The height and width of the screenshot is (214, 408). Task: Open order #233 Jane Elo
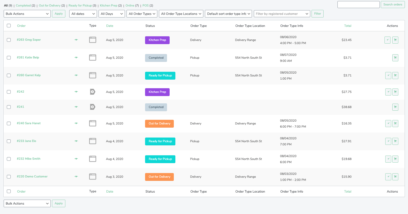(26, 141)
